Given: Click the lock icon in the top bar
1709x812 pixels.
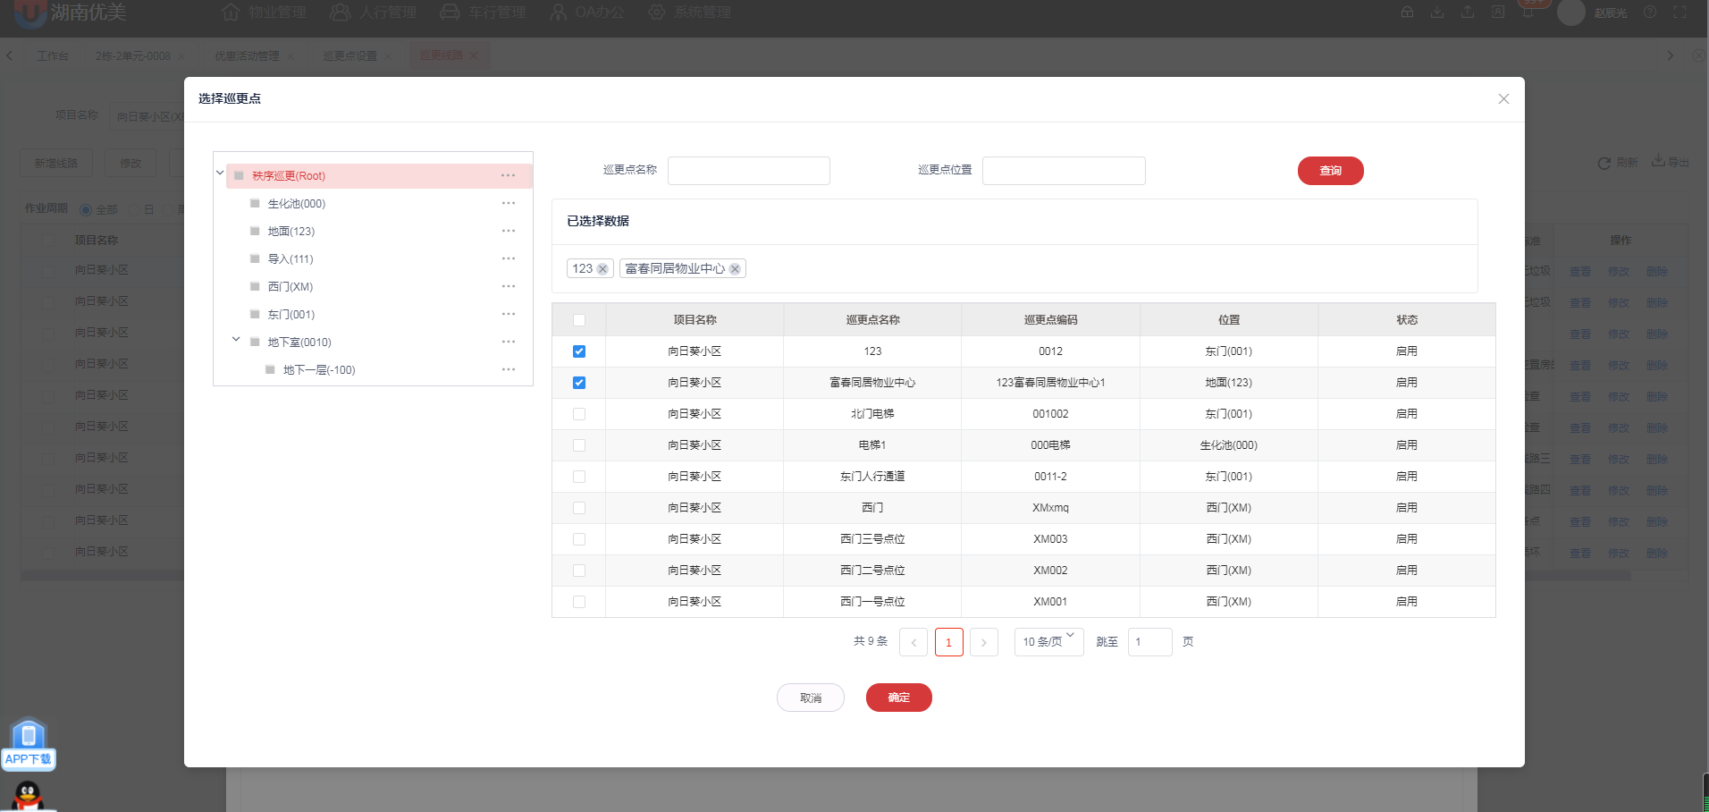Looking at the screenshot, I should tap(1407, 13).
